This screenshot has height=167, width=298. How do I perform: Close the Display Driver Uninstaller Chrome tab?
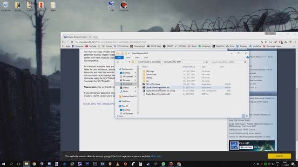click(90, 37)
